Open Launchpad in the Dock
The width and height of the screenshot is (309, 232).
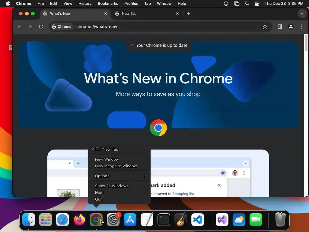point(46,220)
